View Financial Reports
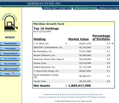 pyautogui.click(x=10, y=54)
